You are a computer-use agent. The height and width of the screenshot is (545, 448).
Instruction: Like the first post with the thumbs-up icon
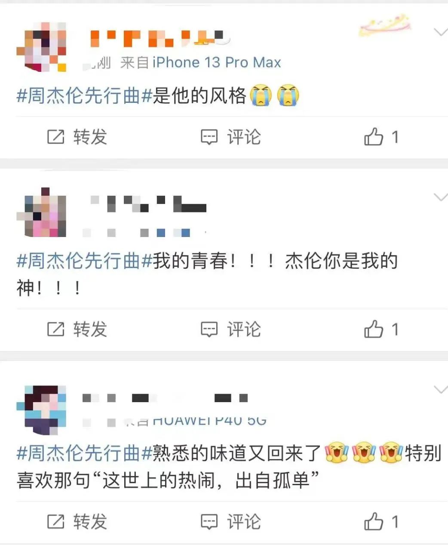pyautogui.click(x=373, y=137)
